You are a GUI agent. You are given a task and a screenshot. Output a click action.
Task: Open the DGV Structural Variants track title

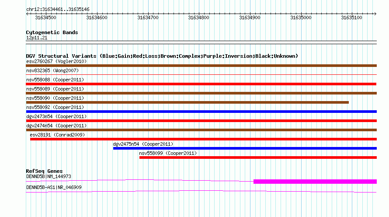[x=162, y=56]
